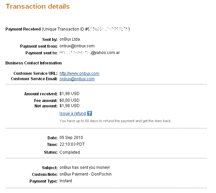The image size is (216, 193).
Task: Click the sender name onBux Ltda.
Action: (70, 39)
